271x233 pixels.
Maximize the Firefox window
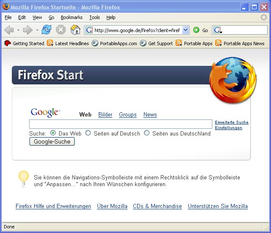[x=254, y=7]
